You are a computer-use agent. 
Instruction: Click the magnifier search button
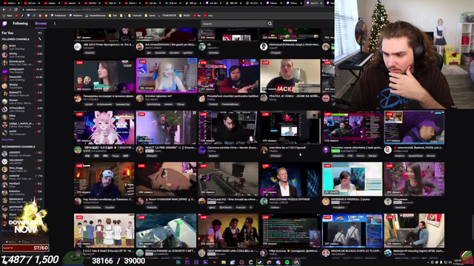coord(270,24)
